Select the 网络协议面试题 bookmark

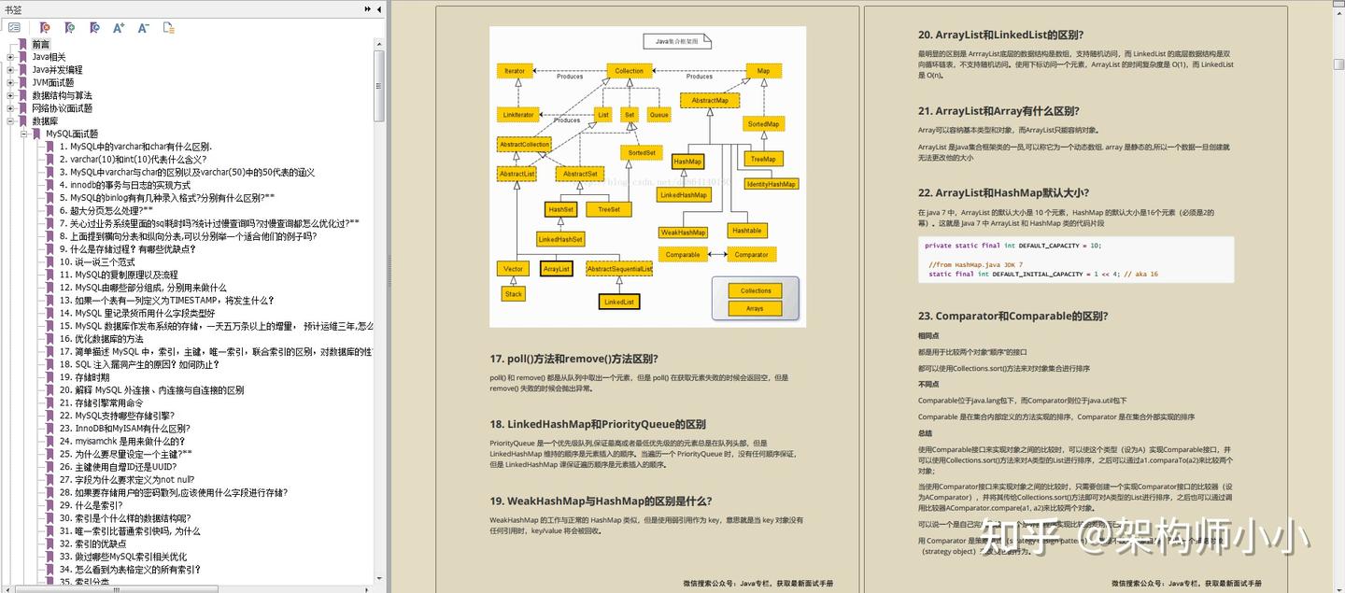62,108
